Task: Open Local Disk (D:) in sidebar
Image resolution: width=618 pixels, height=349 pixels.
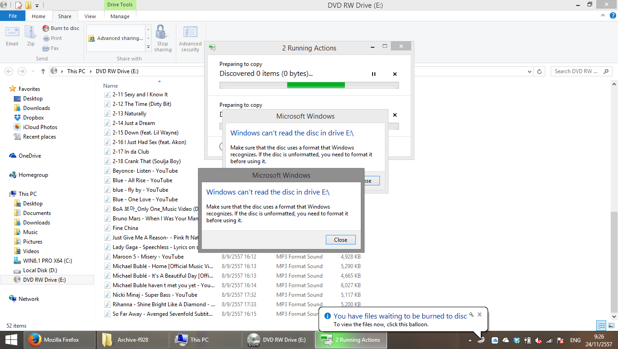Action: coord(40,270)
